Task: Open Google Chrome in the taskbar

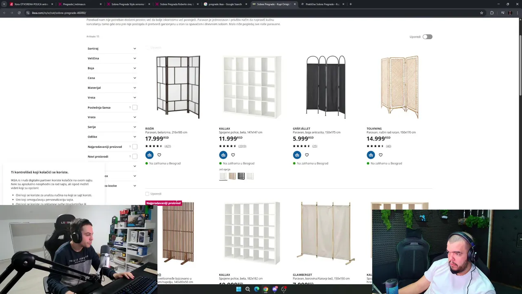Action: coord(265,289)
